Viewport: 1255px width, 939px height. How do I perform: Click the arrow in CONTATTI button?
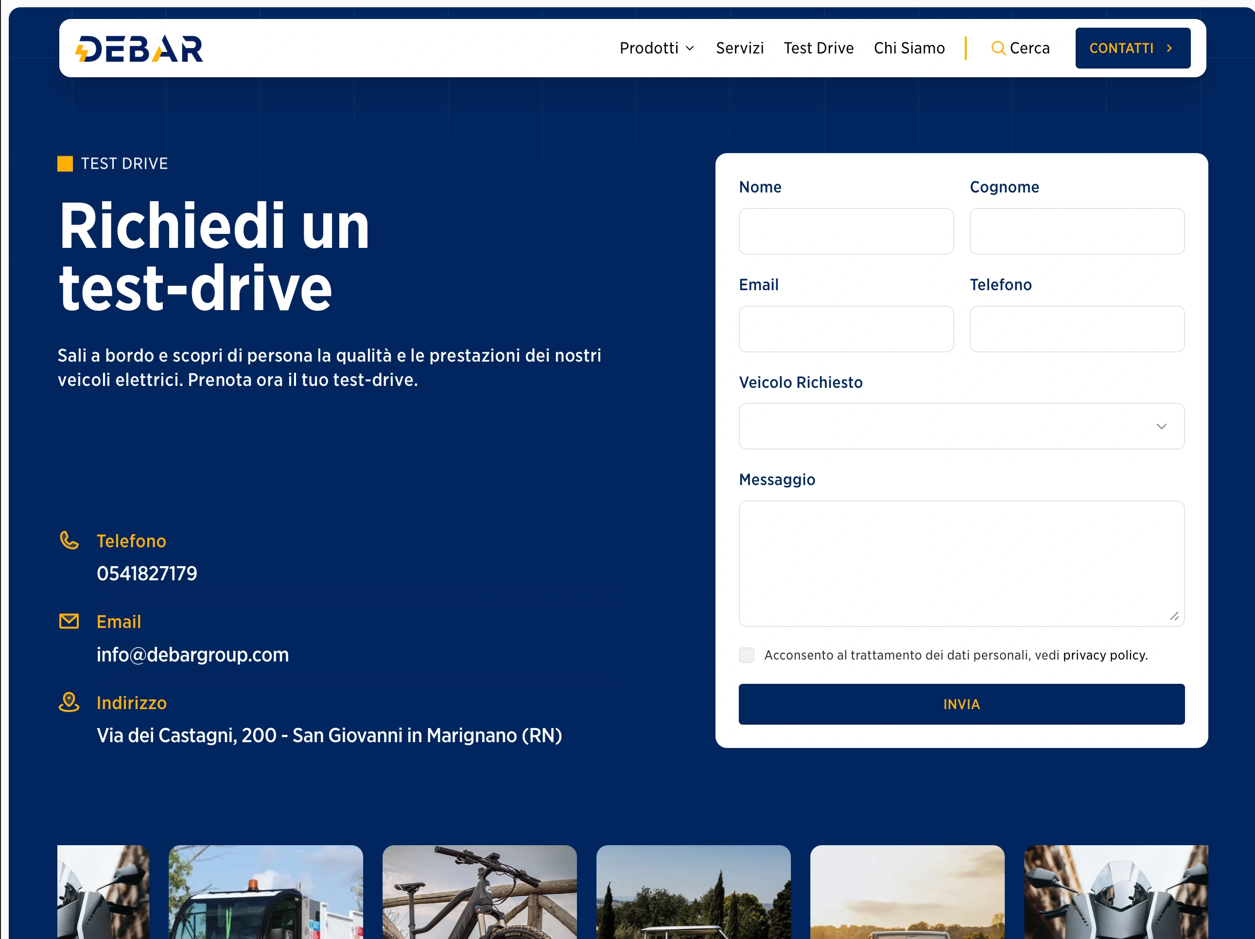pos(1169,49)
